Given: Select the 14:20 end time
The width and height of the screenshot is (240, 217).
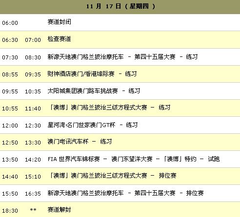Looking at the screenshot, I should (33, 160).
